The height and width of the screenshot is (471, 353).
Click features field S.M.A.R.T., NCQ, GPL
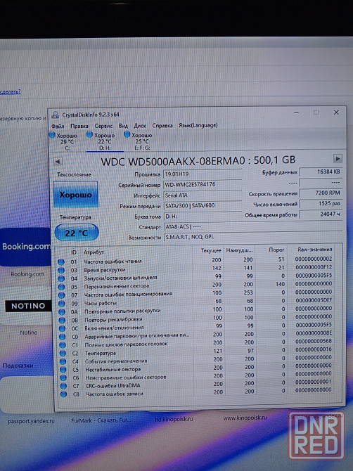253,237
